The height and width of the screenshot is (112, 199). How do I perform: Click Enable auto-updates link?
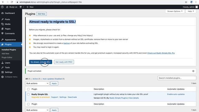coord(176,94)
